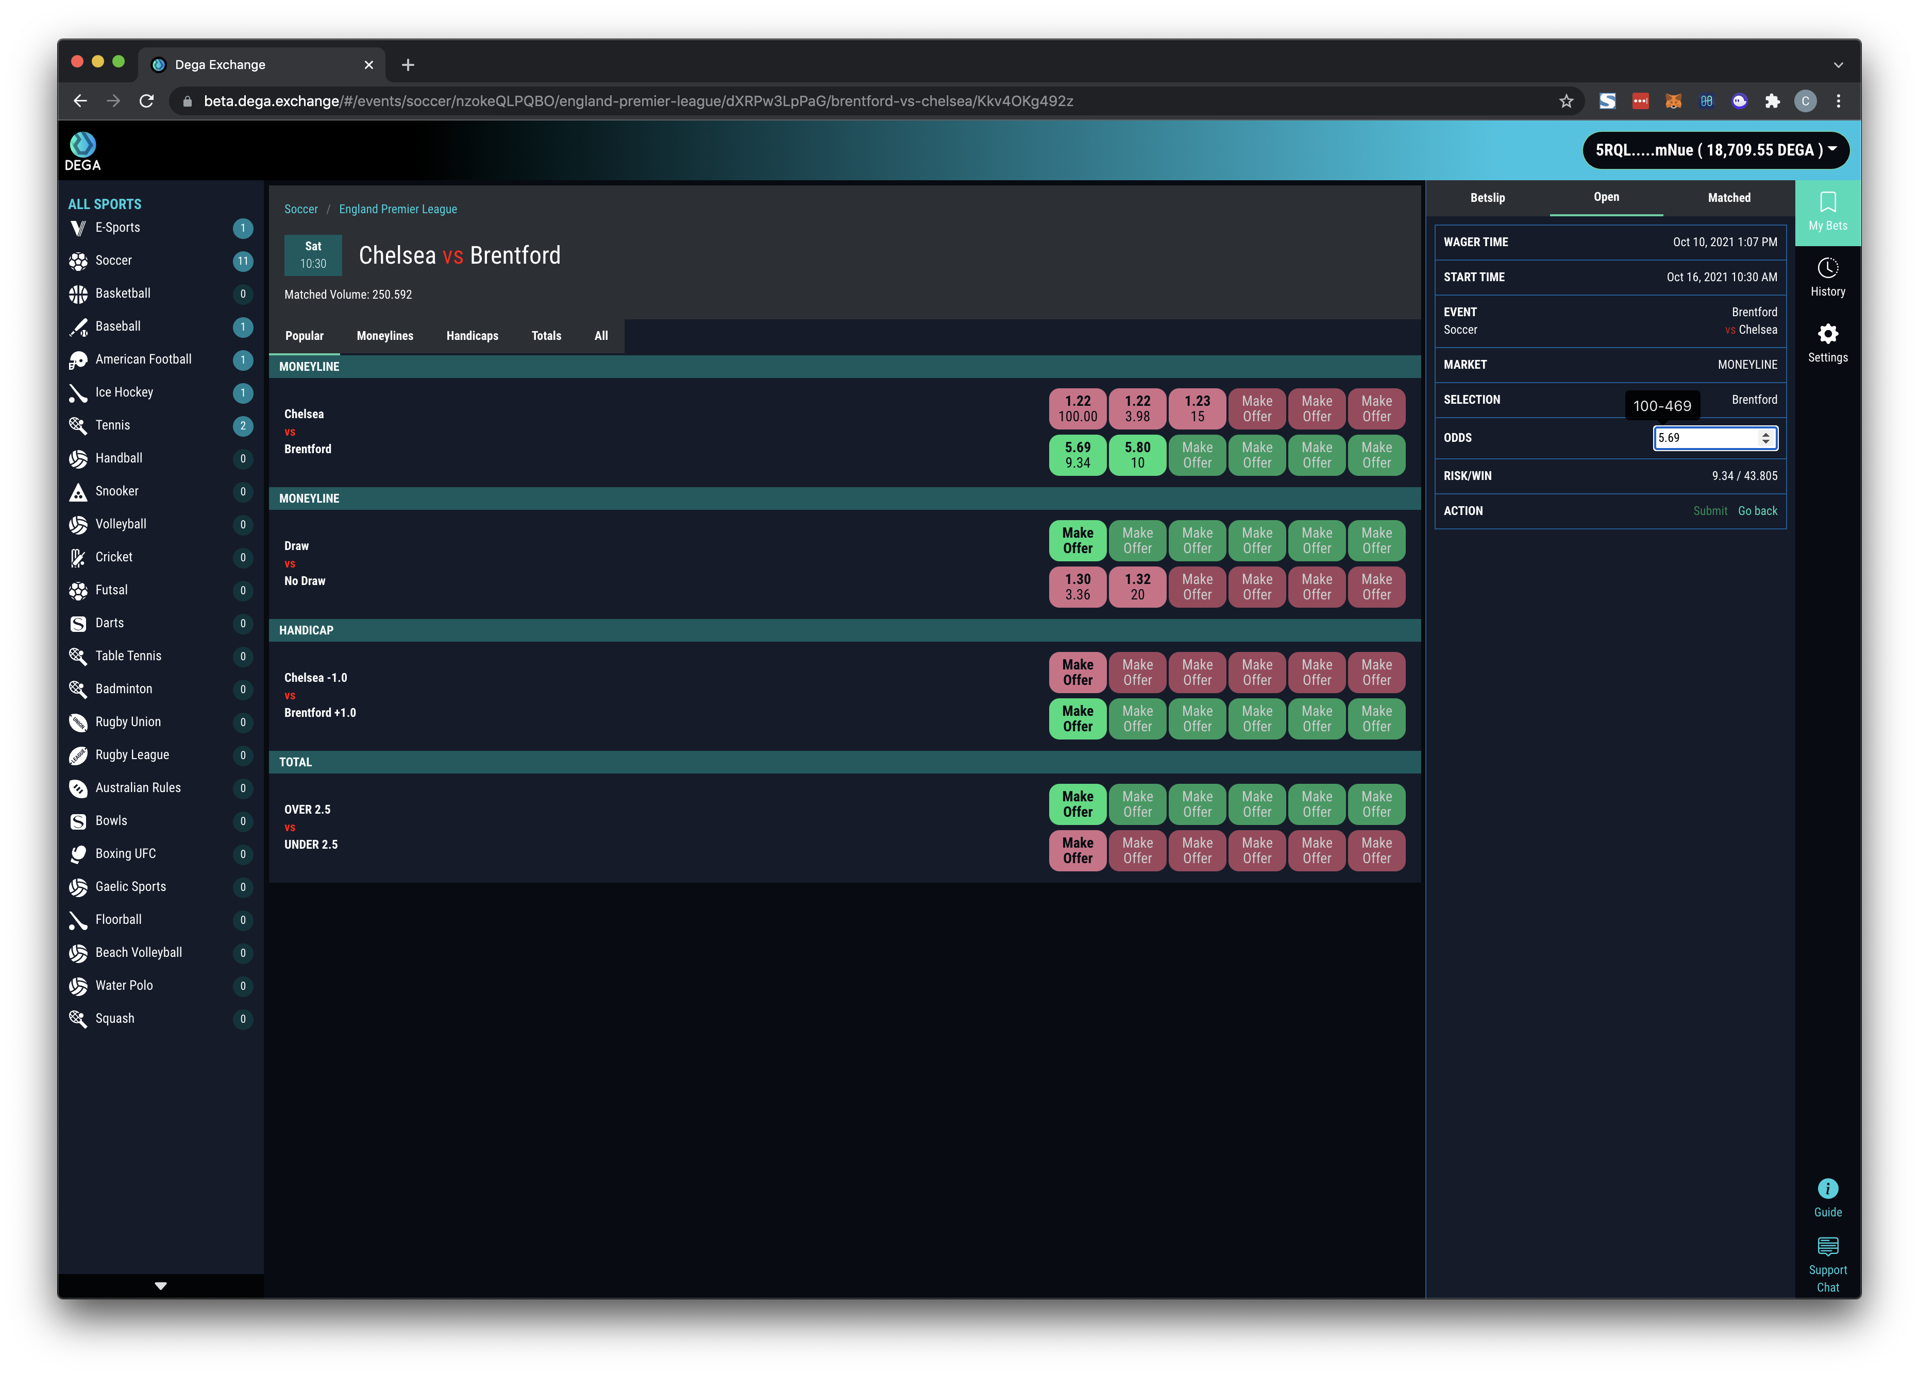1919x1375 pixels.
Task: Click the odds stepper arrows
Action: [1765, 438]
